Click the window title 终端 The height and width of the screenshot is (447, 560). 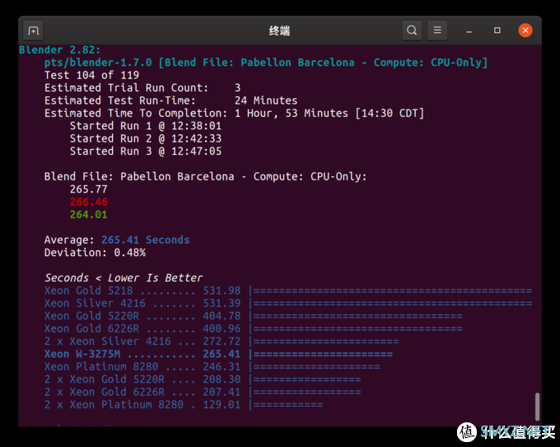point(279,30)
